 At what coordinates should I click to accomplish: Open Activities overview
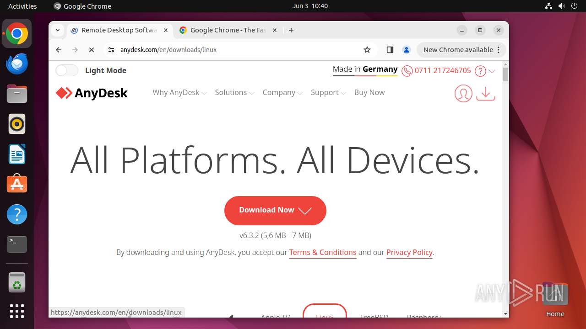[x=22, y=6]
